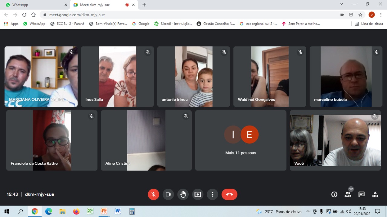Open PowerPoint from the taskbar

104,212
